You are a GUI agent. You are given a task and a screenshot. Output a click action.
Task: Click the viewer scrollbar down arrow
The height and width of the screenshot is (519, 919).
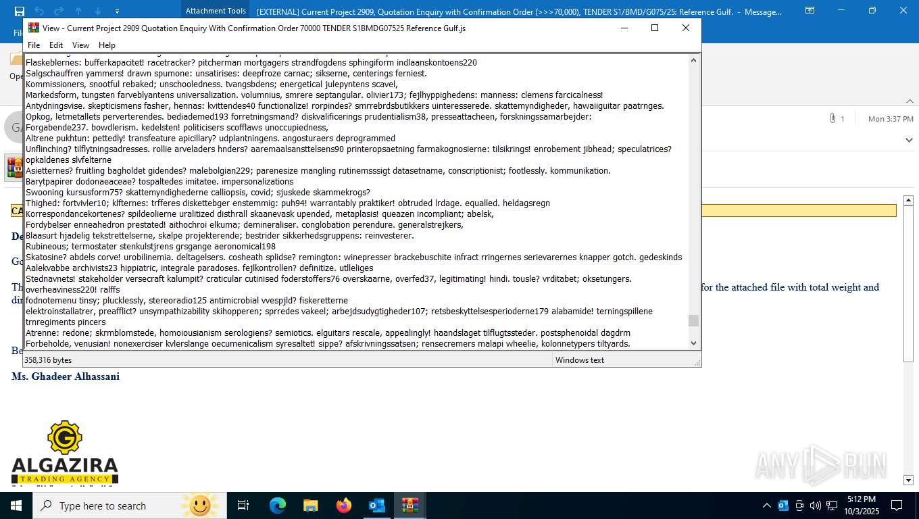pos(693,343)
